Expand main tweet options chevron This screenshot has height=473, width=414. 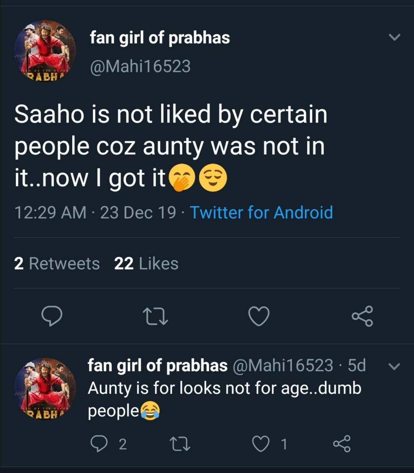click(x=394, y=37)
